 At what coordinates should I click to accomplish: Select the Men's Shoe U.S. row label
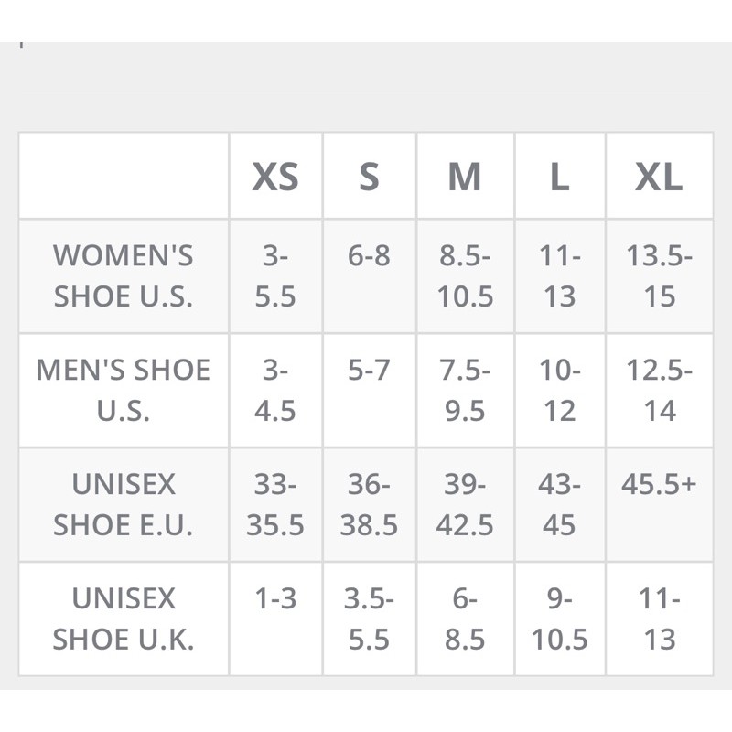point(124,390)
